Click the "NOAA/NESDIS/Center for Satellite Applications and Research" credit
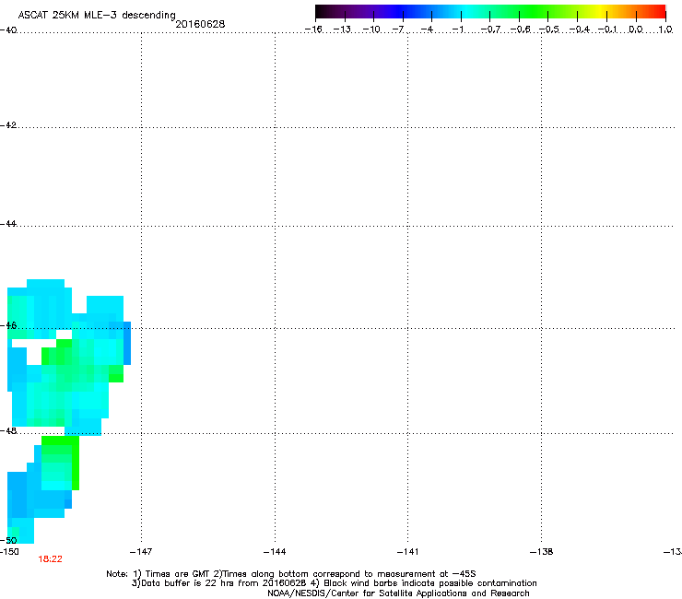Screen dimensions: 682x599 (x=398, y=593)
